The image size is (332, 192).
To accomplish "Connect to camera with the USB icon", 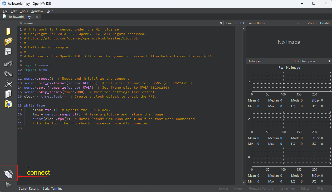I will [9, 174].
